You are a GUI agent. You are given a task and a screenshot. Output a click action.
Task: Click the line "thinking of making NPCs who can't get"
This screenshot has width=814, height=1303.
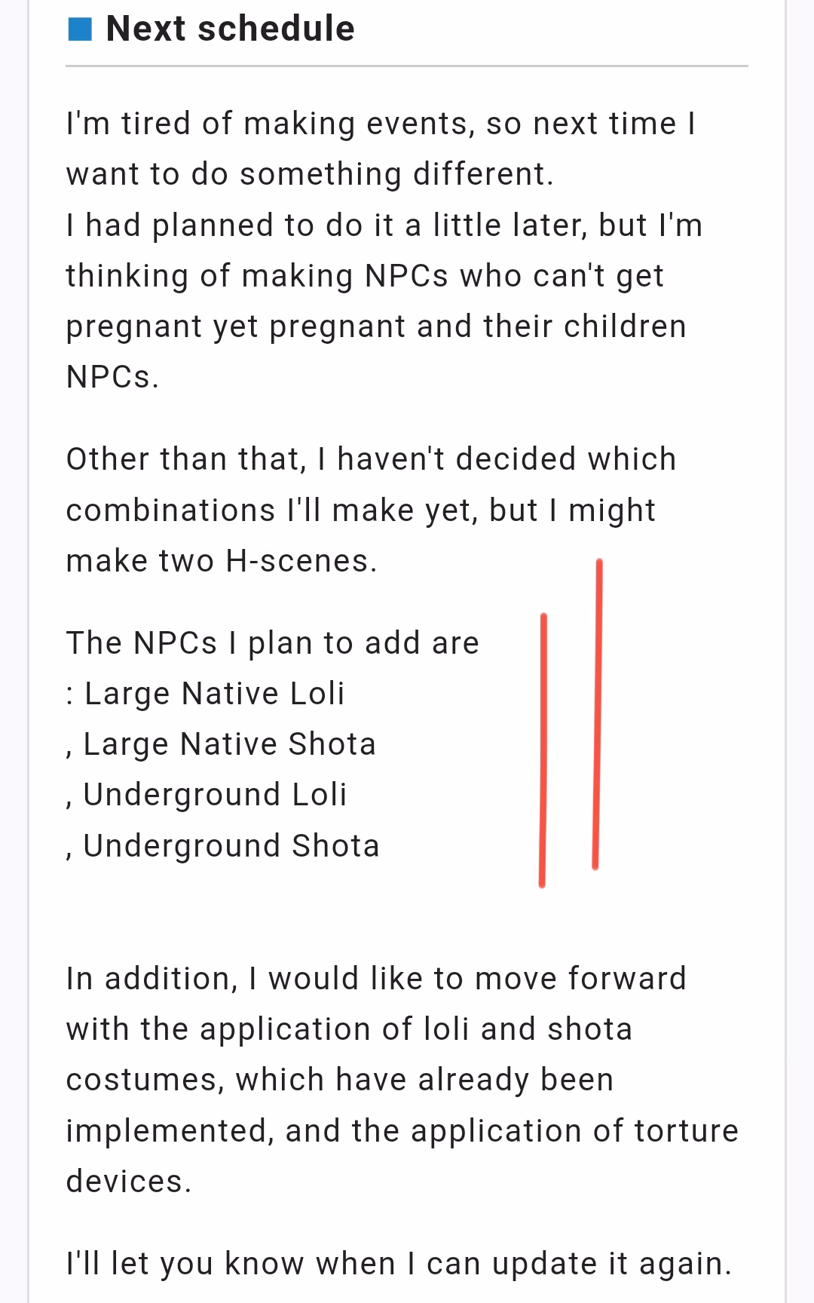pyautogui.click(x=365, y=276)
